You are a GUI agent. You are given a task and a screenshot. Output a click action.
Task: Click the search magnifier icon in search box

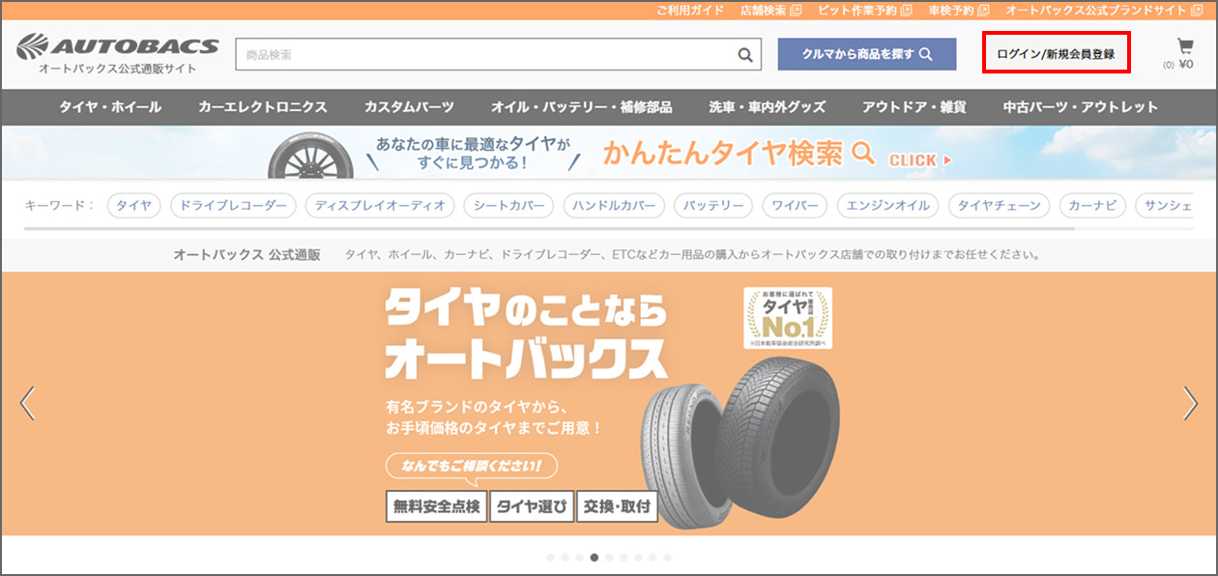point(745,55)
